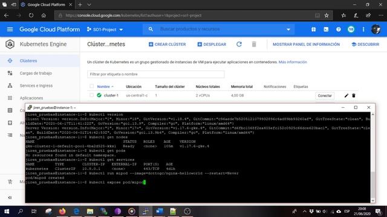Viewport: 387px width, 217px height.
Task: Open the browser favorites list icon
Action: [x=343, y=15]
